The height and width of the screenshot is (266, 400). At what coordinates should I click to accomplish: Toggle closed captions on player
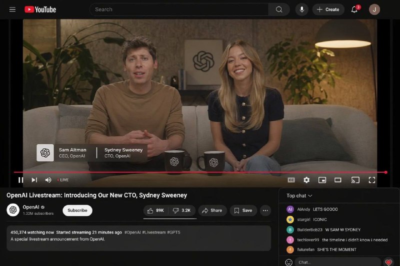291,180
